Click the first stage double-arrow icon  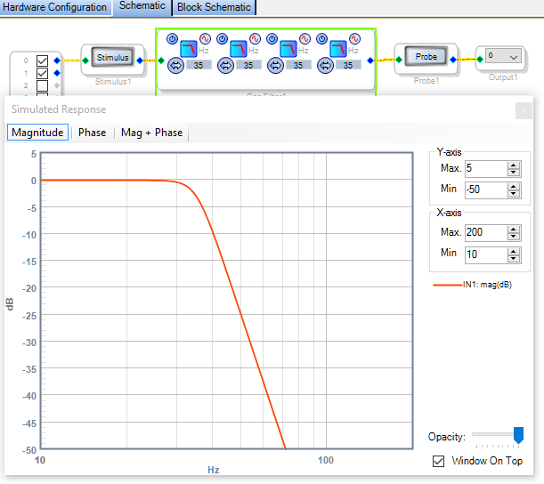[x=176, y=66]
